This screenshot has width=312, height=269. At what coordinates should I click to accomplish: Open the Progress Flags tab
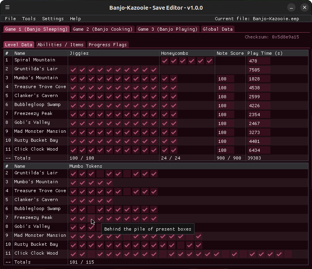pos(108,45)
